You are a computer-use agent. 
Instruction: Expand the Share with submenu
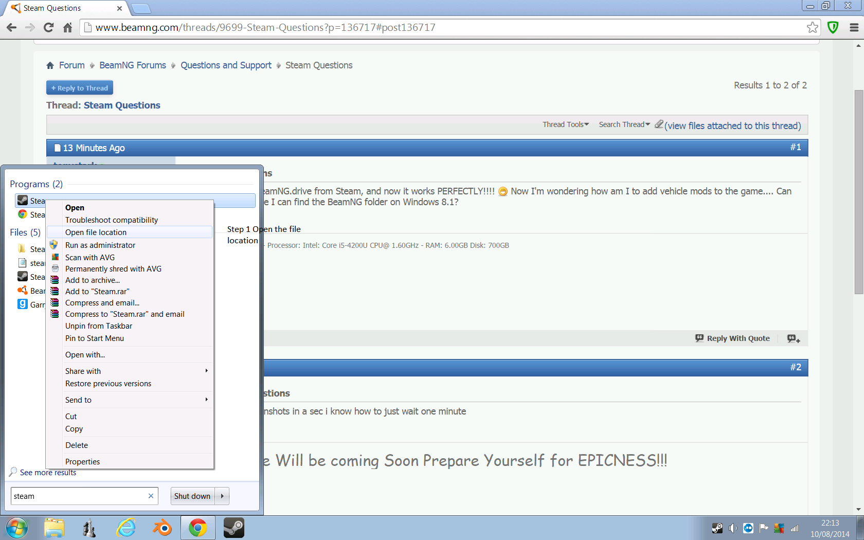tap(129, 371)
